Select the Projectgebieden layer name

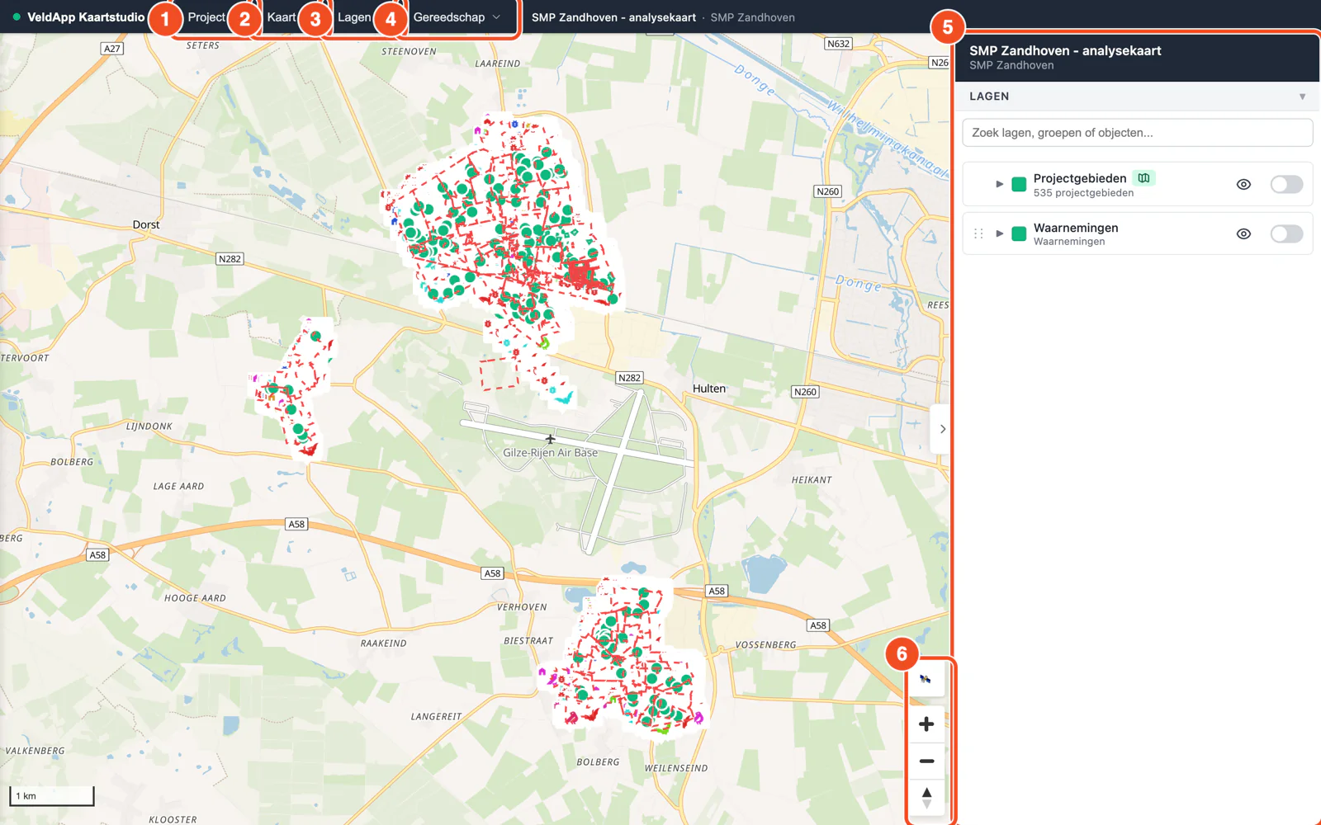pyautogui.click(x=1080, y=178)
